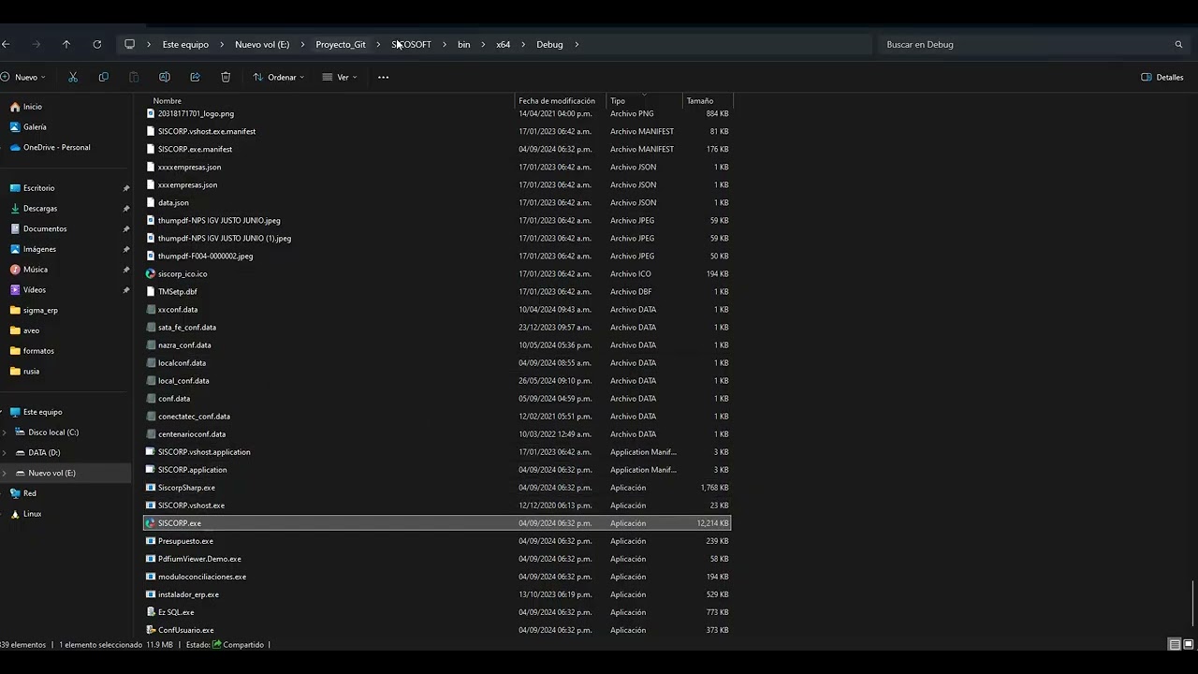Click the Este equipo breadcrumb
Viewport: 1198px width, 674px height.
coord(185,44)
